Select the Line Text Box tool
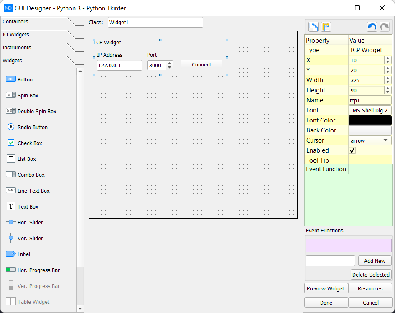The image size is (395, 313). pos(33,191)
